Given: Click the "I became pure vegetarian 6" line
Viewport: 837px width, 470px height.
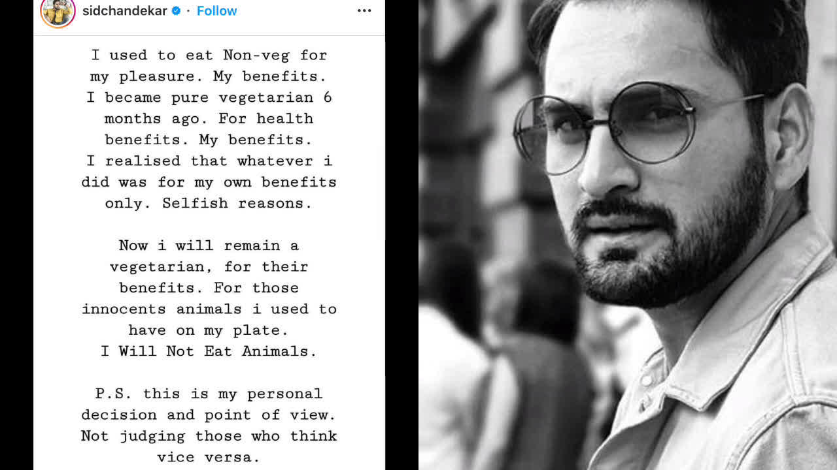Looking at the screenshot, I should (x=209, y=97).
